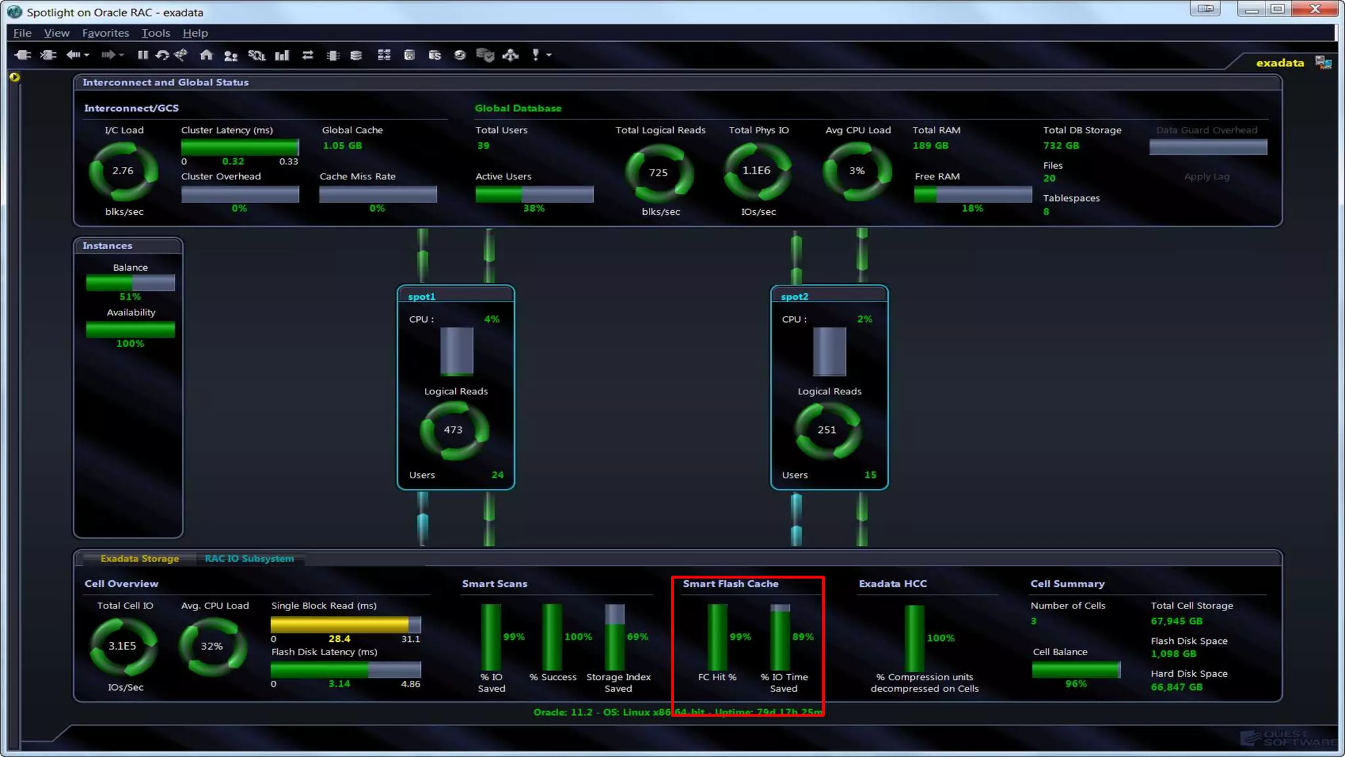The height and width of the screenshot is (757, 1345).
Task: Select the exadata connection tab
Action: [1279, 63]
